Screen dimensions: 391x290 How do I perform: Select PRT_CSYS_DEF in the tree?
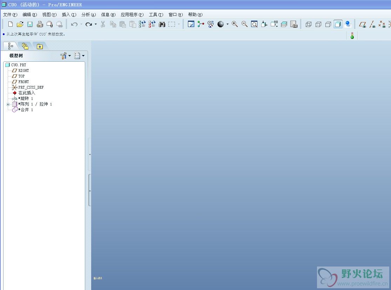(x=28, y=87)
